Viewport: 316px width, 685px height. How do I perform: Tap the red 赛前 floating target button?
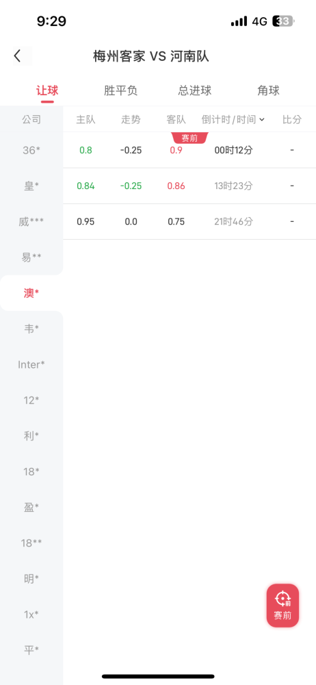pyautogui.click(x=283, y=606)
